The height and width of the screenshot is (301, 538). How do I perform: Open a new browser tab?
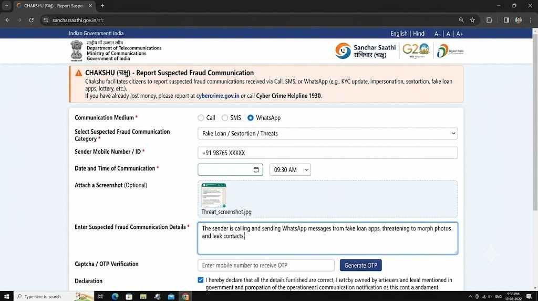[x=102, y=6]
